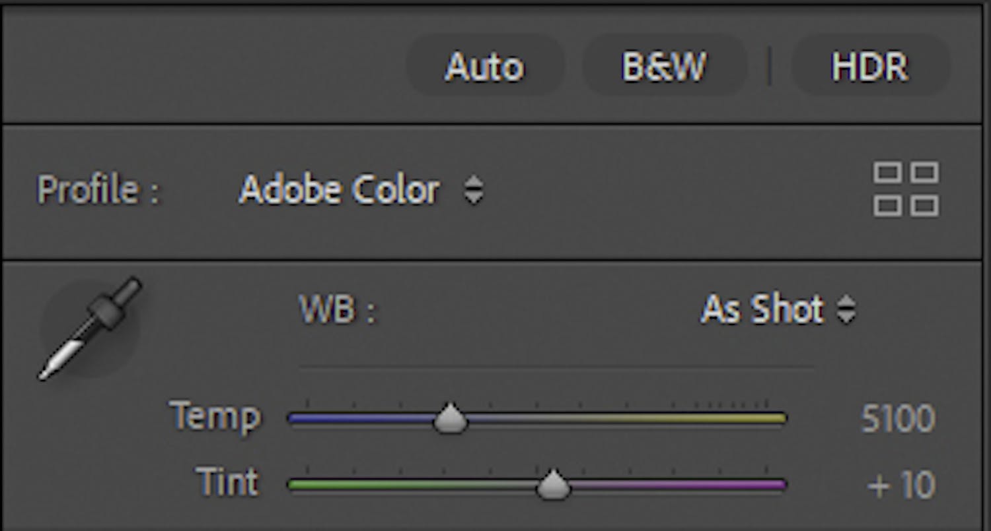Click the Temp slider label
991x531 pixels.
tap(215, 417)
